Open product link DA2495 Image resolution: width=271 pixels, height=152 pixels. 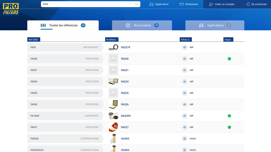pyautogui.click(x=126, y=116)
